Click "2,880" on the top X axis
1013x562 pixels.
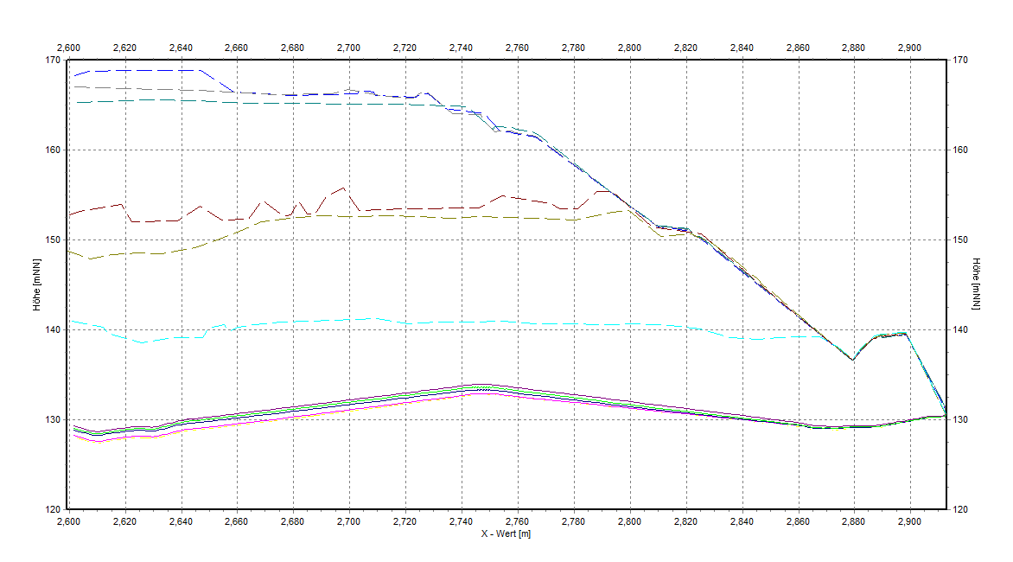[853, 48]
